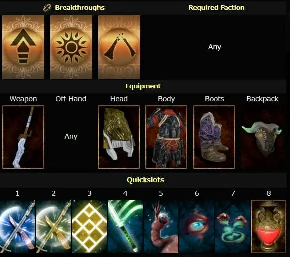
Task: Click the chain icon beside Breakthroughs
Action: (47, 8)
